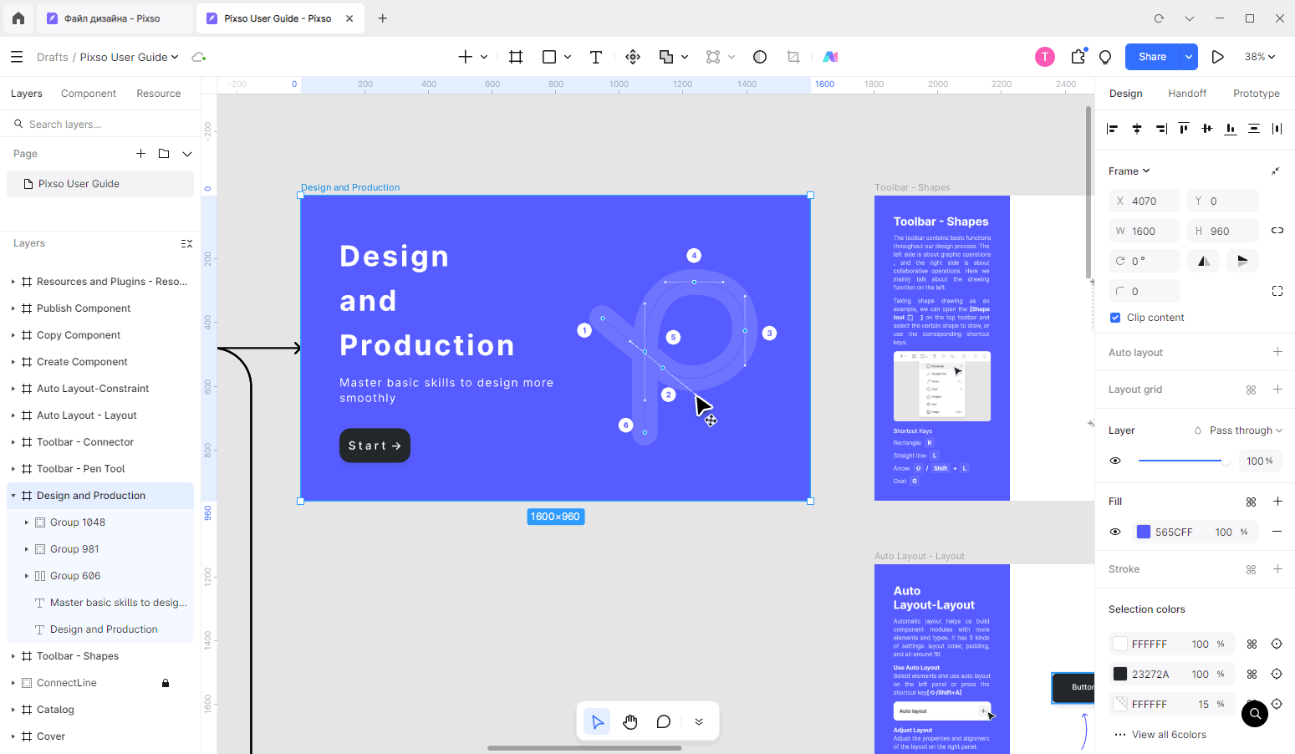
Task: Click the Drafts breadcrumb link
Action: (53, 57)
